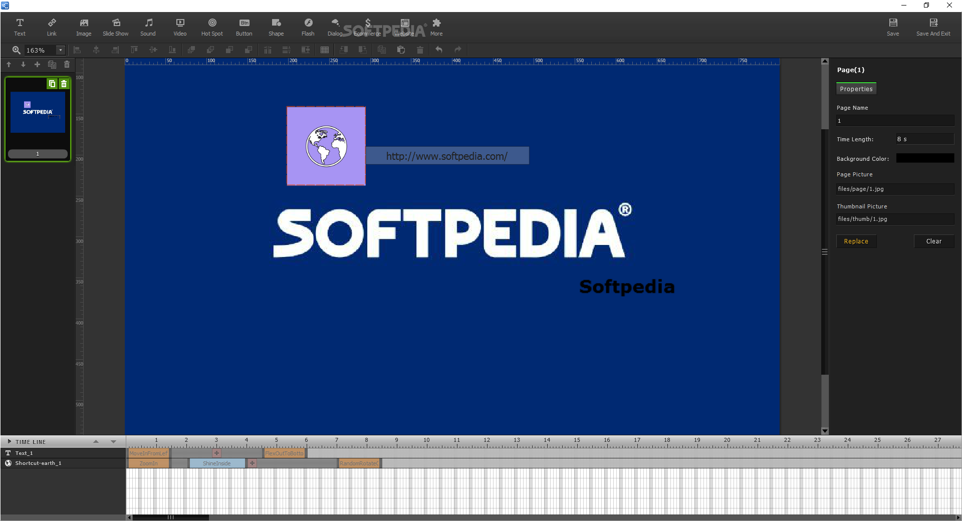Align selected objects to the right
This screenshot has width=962, height=521.
(x=115, y=50)
